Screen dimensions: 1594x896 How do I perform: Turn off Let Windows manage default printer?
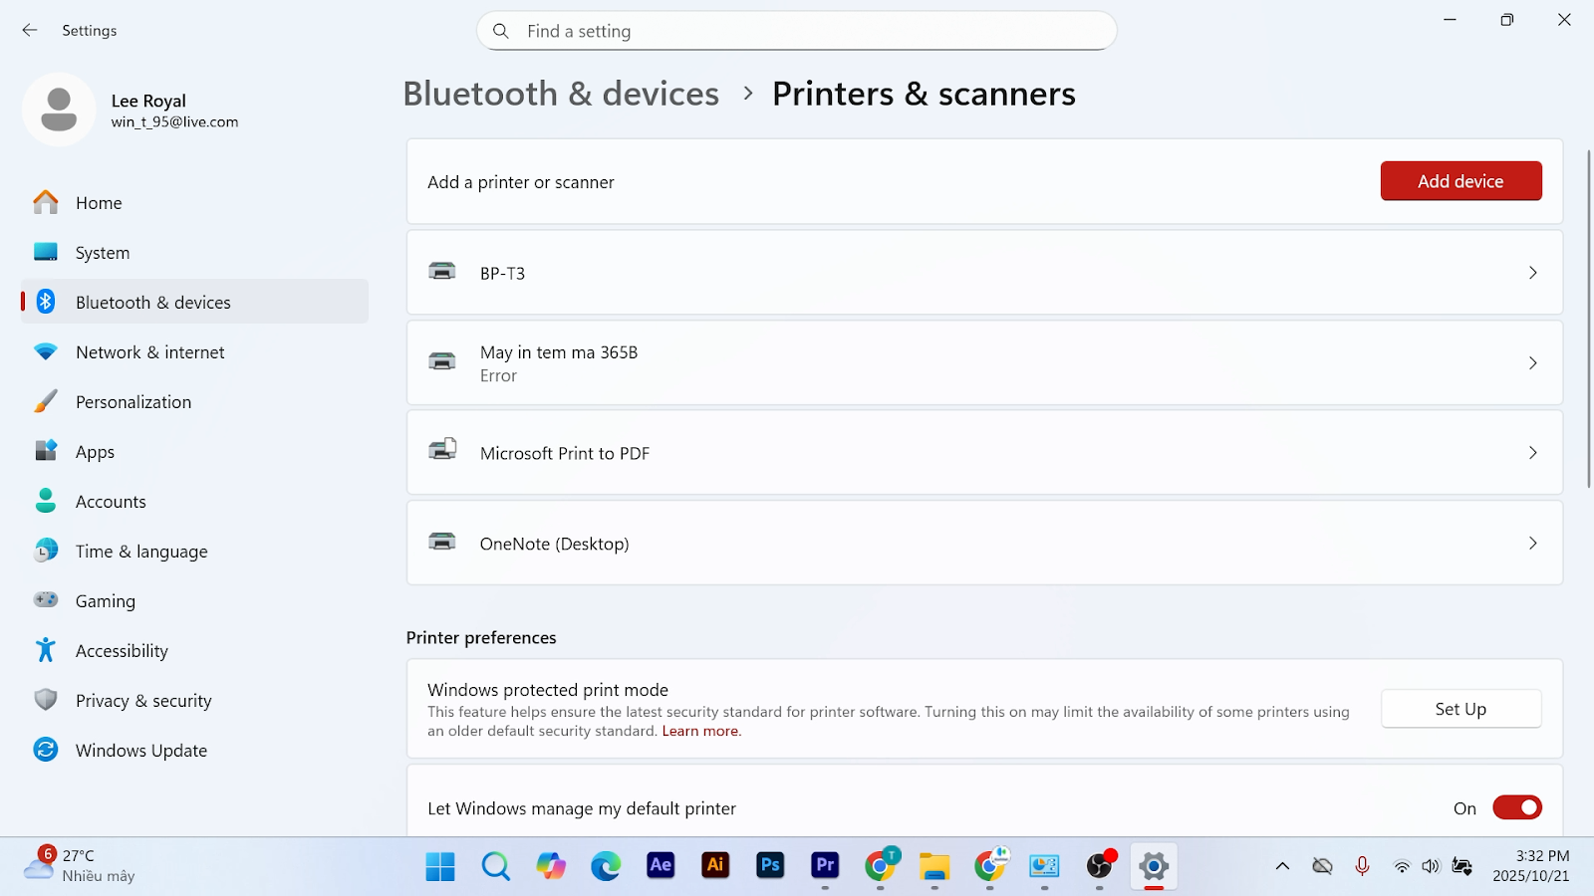[x=1516, y=807]
